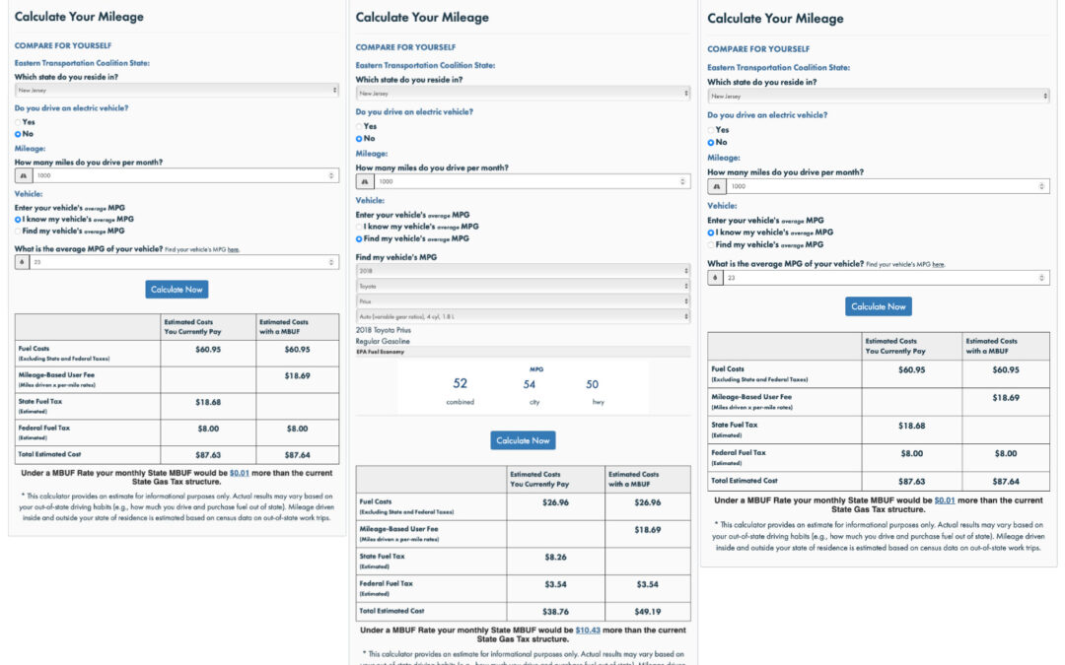This screenshot has width=1065, height=665.
Task: Click the road icon in right calculator's miles field
Action: pyautogui.click(x=717, y=186)
